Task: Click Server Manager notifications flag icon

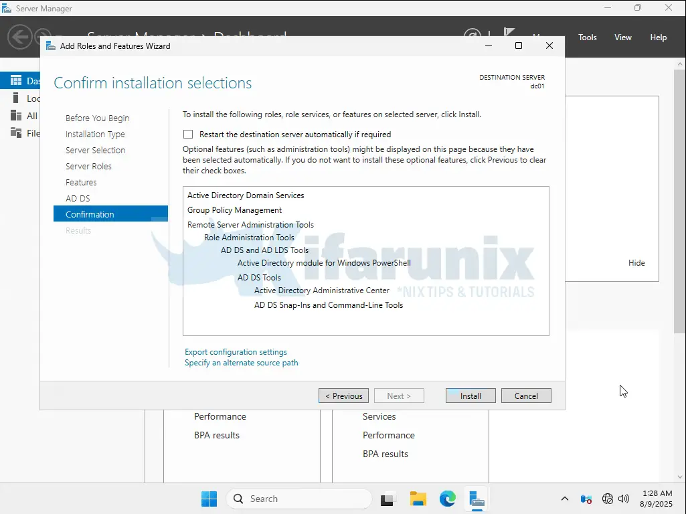Action: click(x=509, y=33)
